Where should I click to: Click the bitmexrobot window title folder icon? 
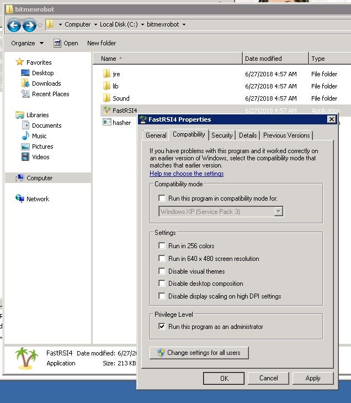[9, 9]
